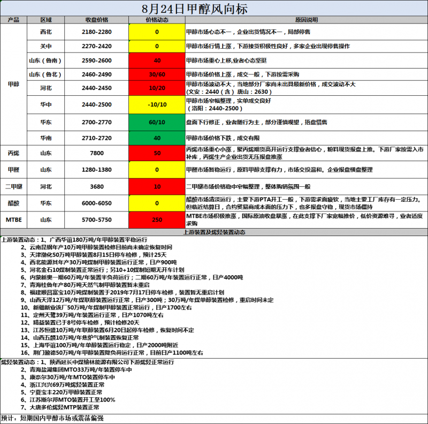428x424 pixels.
Task: Select the "MTBE" product cell
Action: pyautogui.click(x=14, y=220)
